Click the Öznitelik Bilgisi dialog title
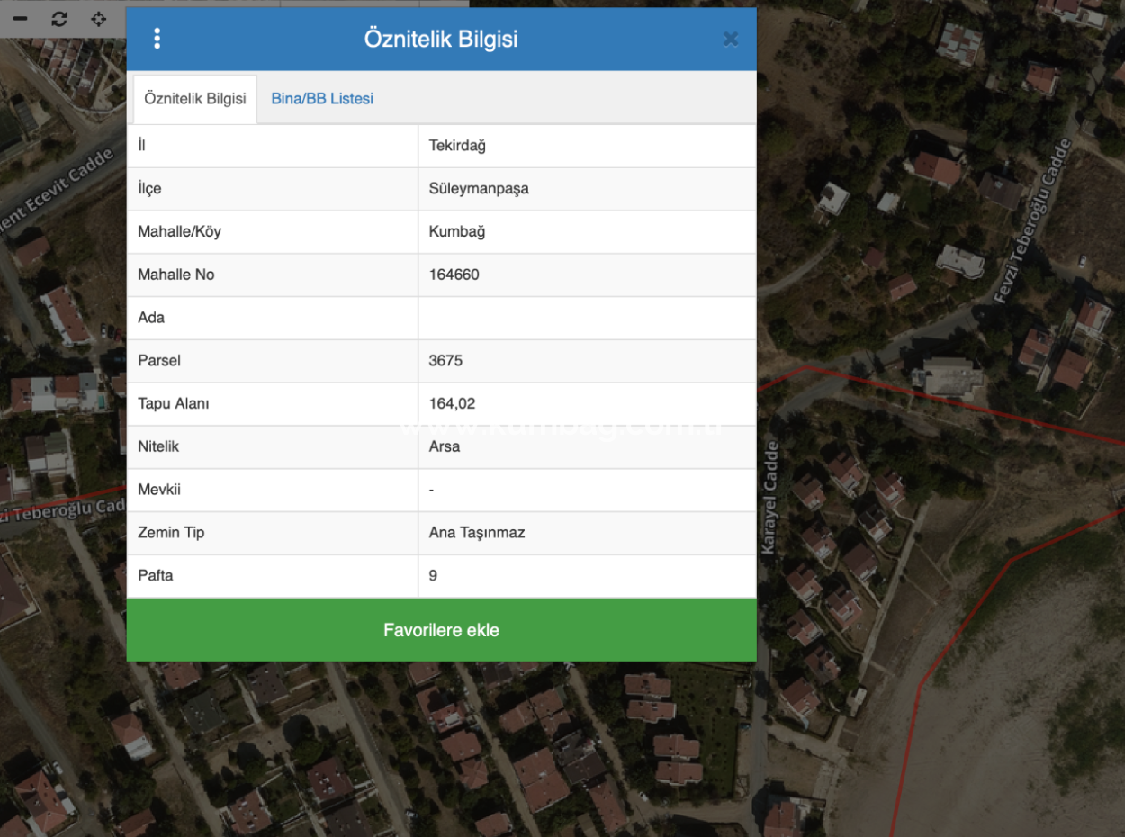The width and height of the screenshot is (1125, 837). (441, 39)
